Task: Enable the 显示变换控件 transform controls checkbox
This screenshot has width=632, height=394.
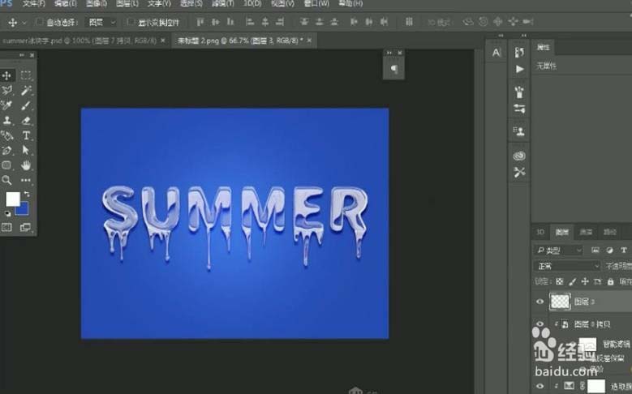Action: pyautogui.click(x=131, y=23)
